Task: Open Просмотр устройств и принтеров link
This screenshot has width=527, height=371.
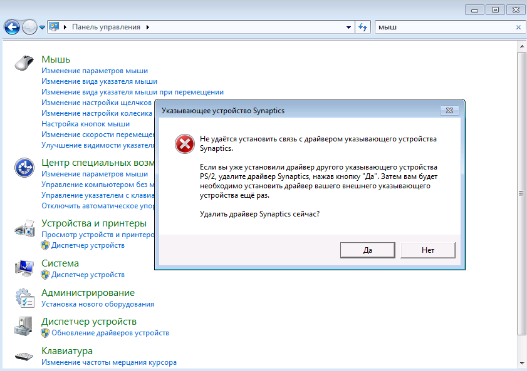Action: coord(98,235)
